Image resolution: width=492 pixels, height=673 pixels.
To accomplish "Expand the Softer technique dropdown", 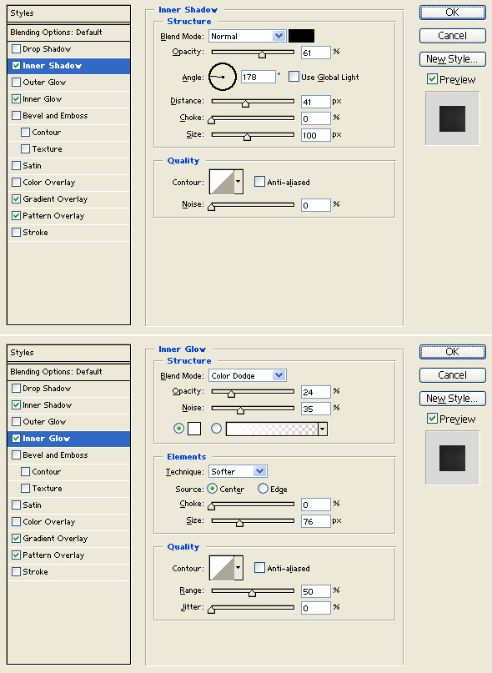I will [238, 471].
